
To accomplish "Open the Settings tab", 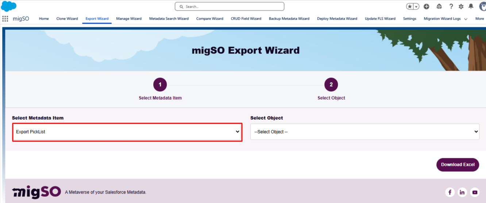I will point(410,19).
